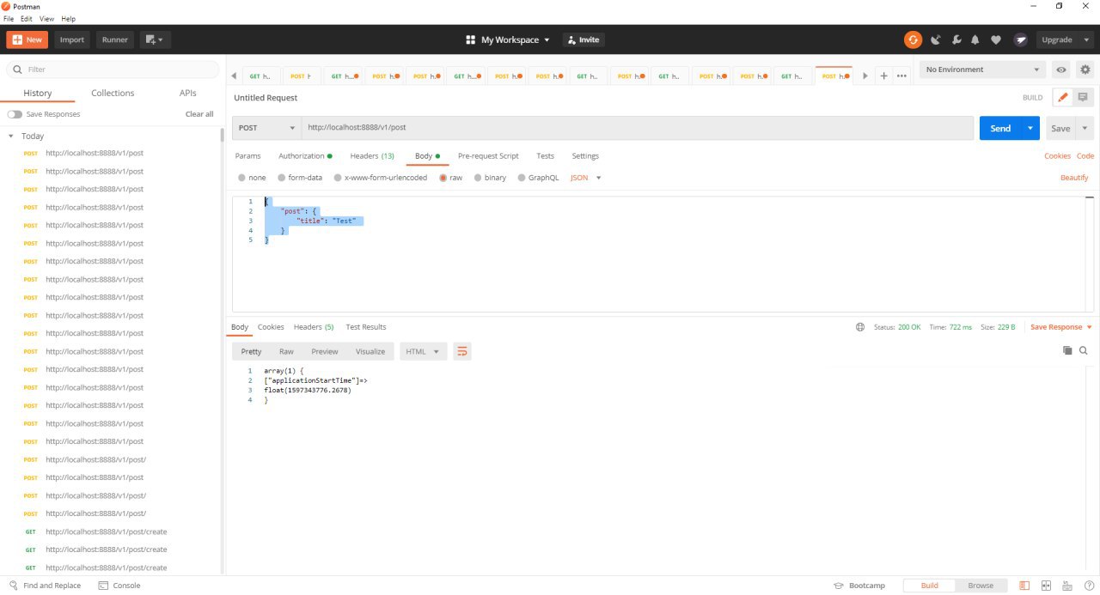
Task: Open the request comments icon
Action: (x=1083, y=98)
